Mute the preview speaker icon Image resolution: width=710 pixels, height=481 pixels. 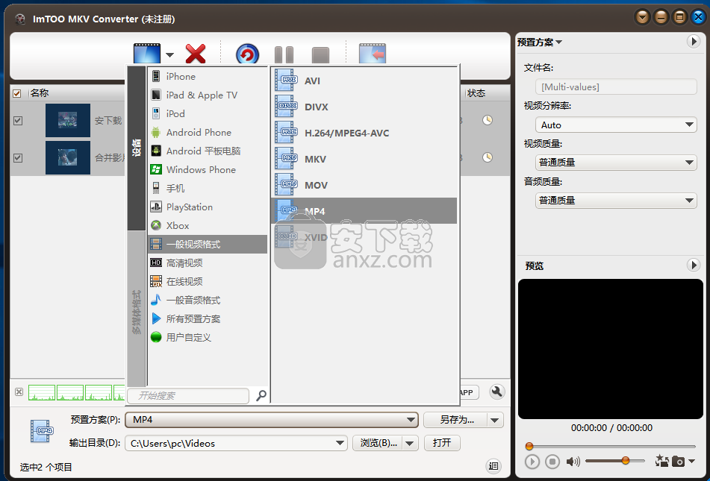click(573, 462)
